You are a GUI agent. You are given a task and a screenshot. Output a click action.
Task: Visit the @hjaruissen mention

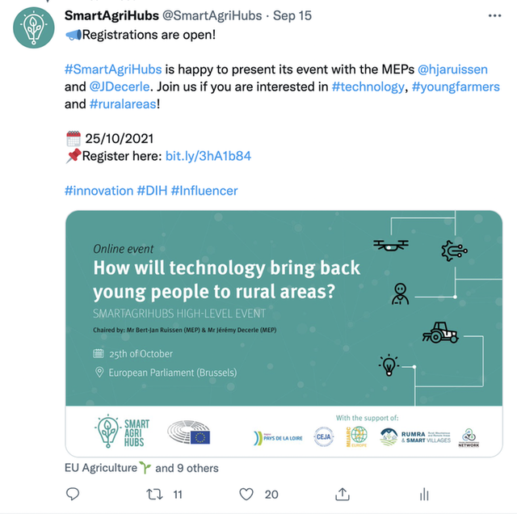tap(452, 70)
